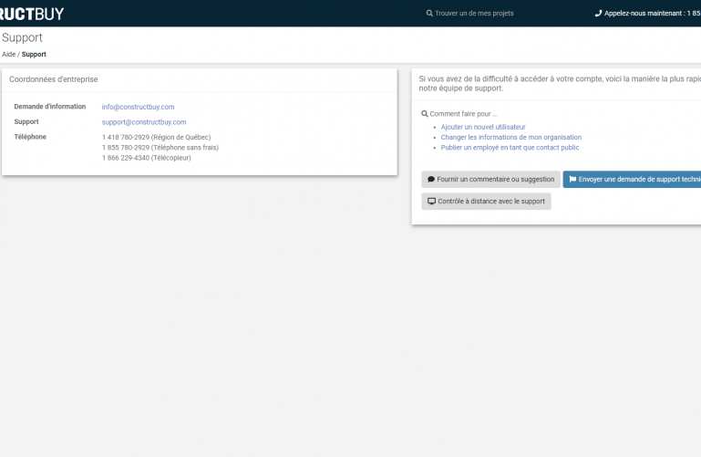Click the Coordonnées d'entreprise panel header
701x457 pixels.
tap(54, 80)
